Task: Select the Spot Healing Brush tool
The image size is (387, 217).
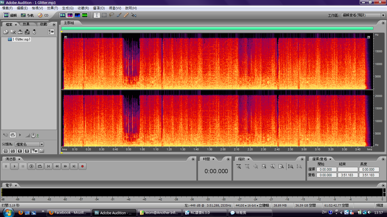Action: click(126, 15)
